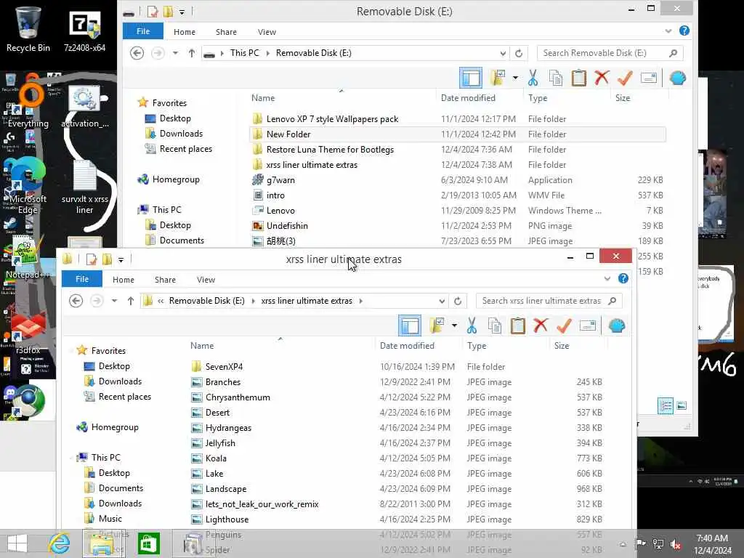Click red X Delete icon in xrss liner ultimate extras toolbar
This screenshot has height=558, width=744.
(x=541, y=325)
